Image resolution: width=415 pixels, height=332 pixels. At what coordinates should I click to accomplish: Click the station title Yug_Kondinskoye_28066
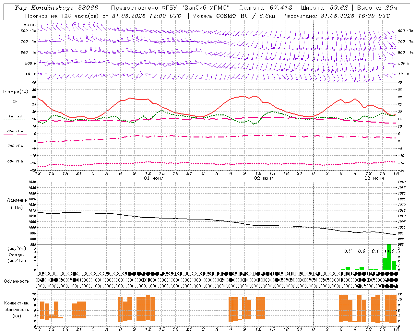(56, 8)
